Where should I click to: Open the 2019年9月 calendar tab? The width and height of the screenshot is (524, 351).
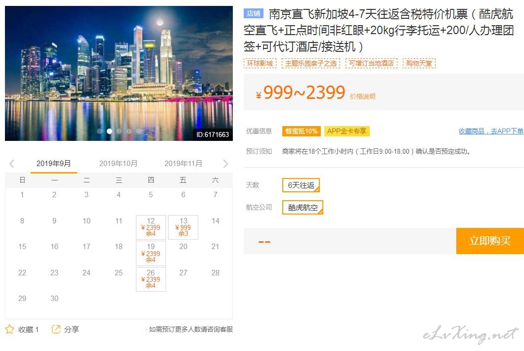point(53,164)
